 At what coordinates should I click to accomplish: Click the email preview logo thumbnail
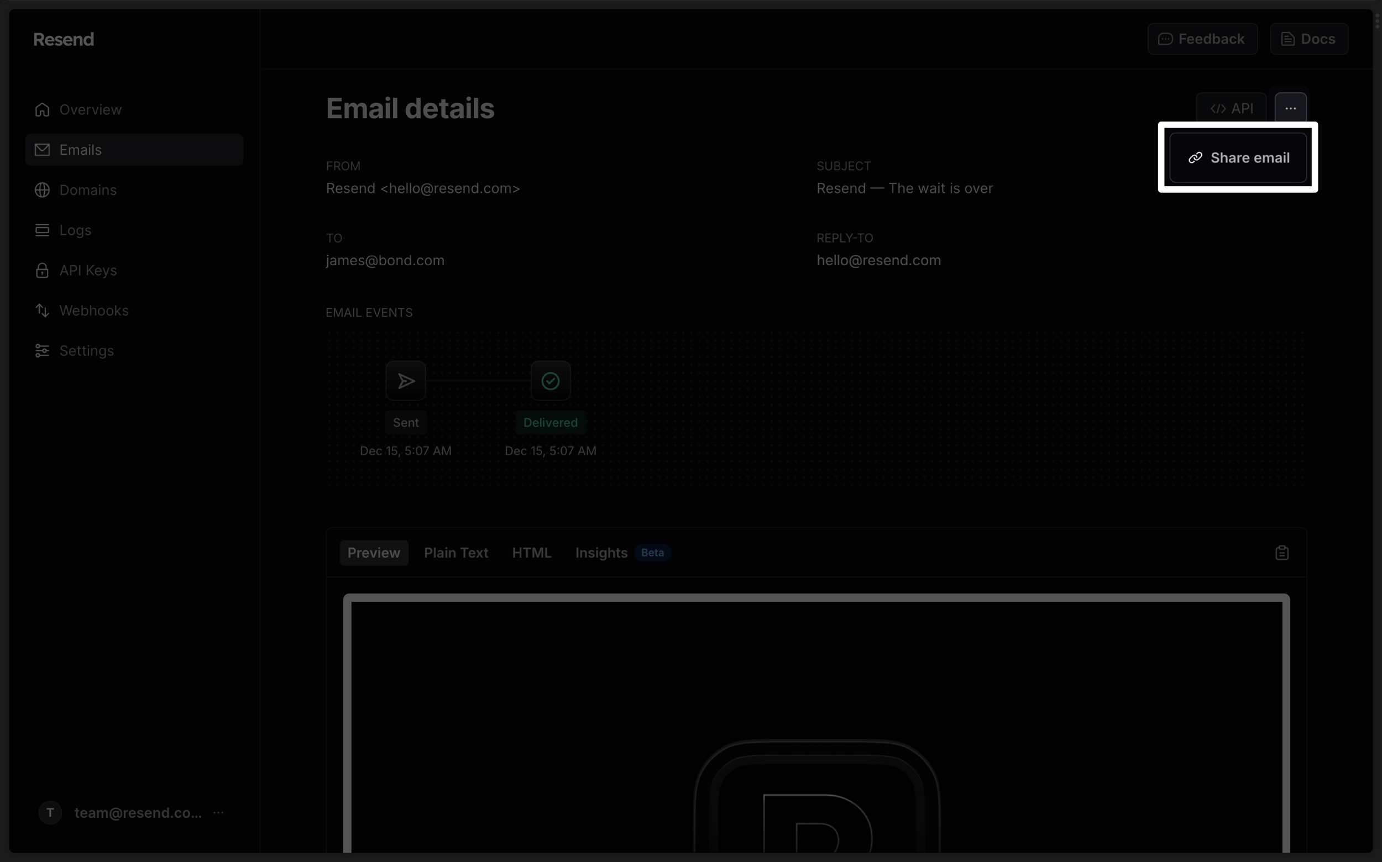pos(817,796)
